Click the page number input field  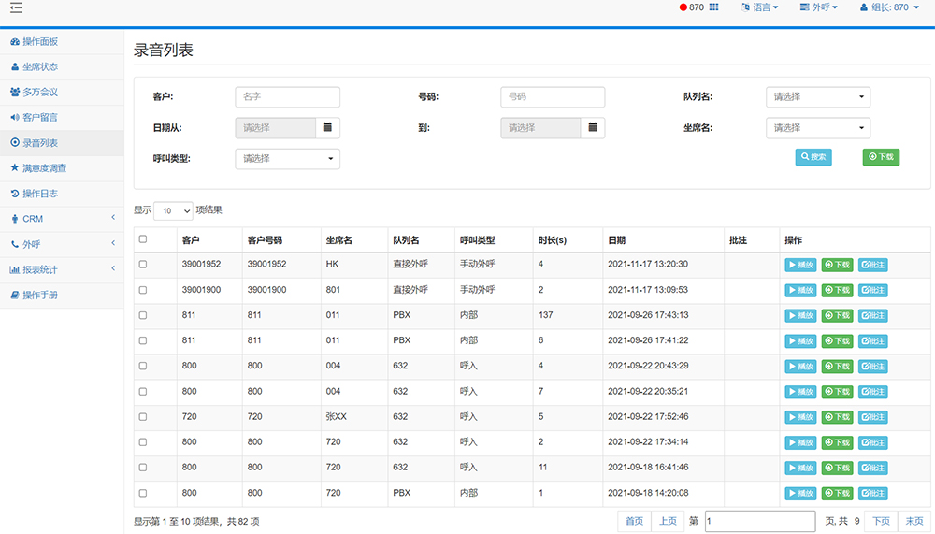(x=759, y=521)
